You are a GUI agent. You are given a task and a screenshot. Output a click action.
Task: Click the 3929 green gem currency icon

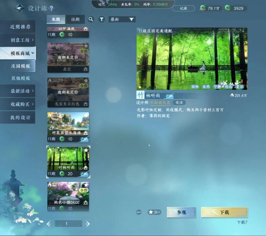pos(228,8)
